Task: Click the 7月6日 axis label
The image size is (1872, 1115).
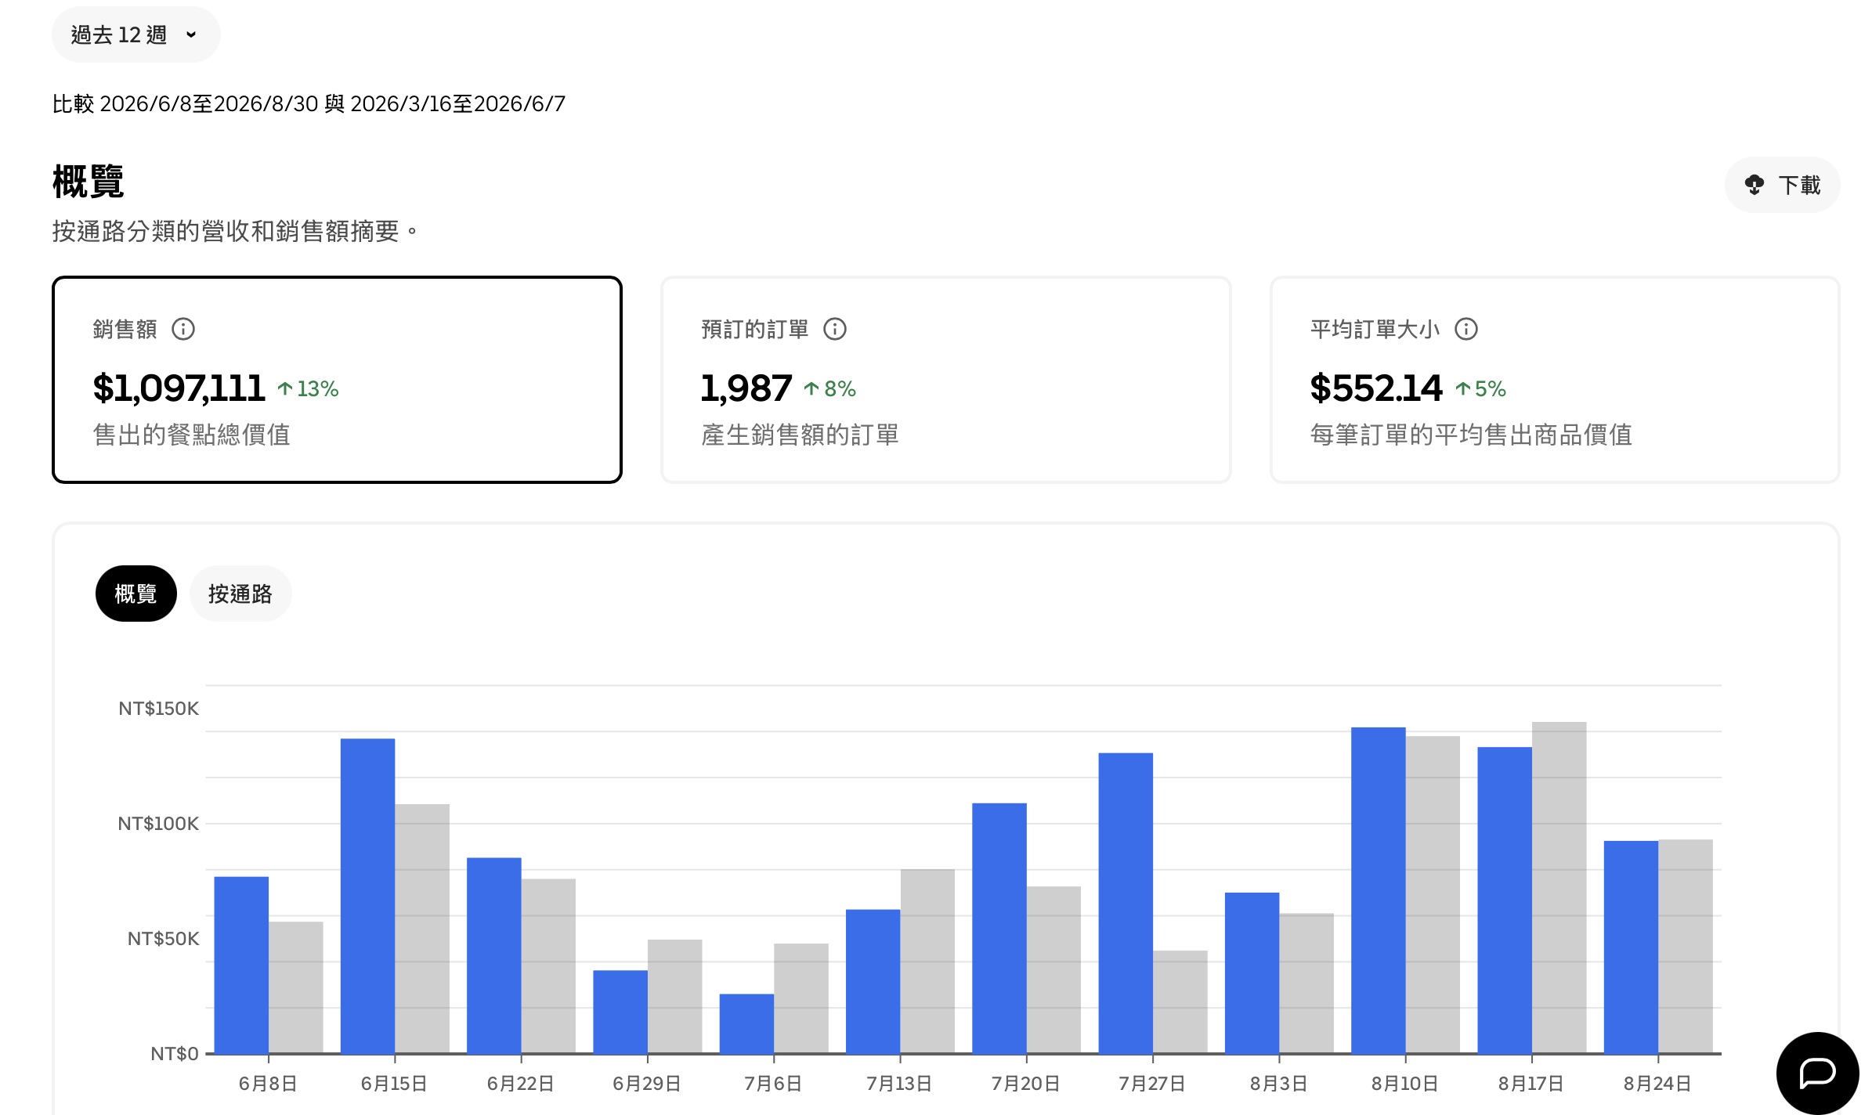Action: tap(773, 1084)
